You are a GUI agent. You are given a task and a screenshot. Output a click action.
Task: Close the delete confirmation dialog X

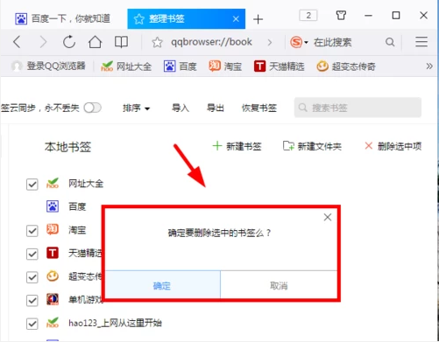click(328, 217)
